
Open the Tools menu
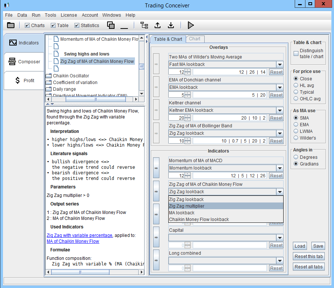(x=50, y=15)
